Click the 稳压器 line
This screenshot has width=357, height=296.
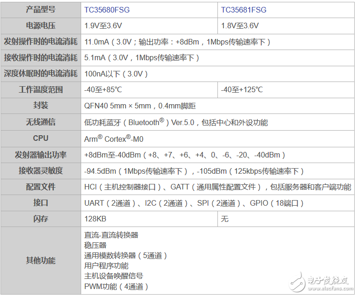95,245
